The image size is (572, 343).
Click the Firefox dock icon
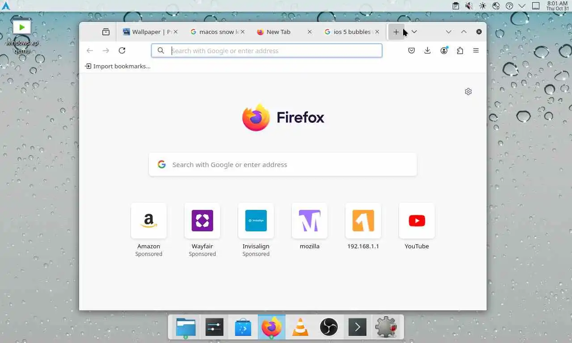point(272,327)
